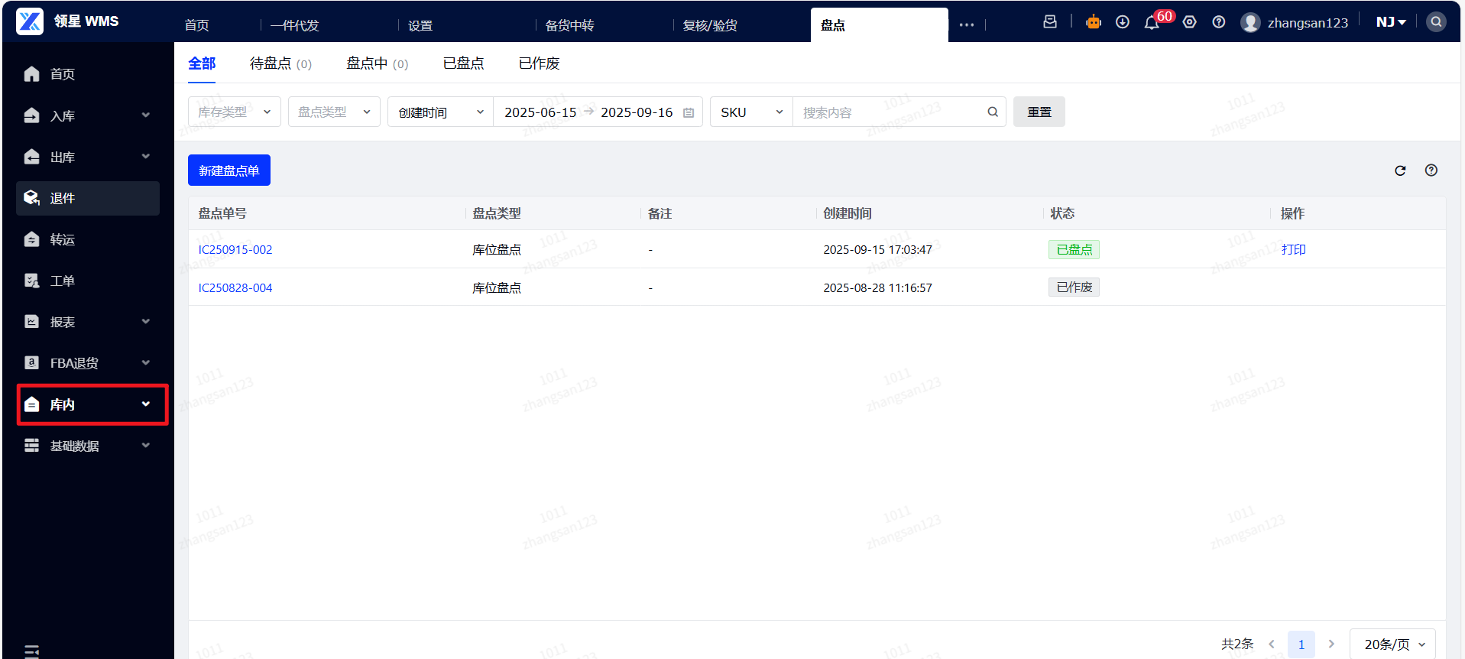Open stocktake order IC250828-004
The width and height of the screenshot is (1465, 659).
(x=235, y=287)
